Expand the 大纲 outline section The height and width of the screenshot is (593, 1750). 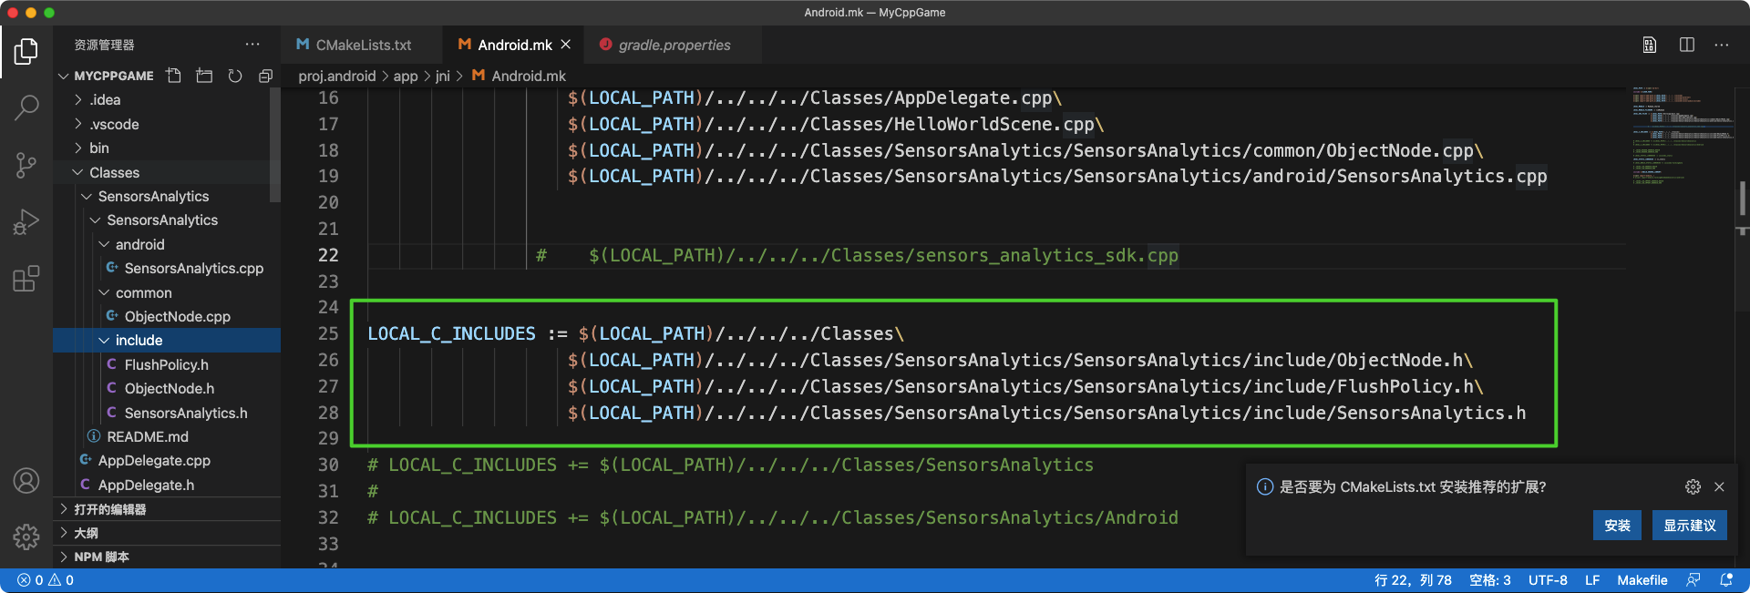coord(167,533)
